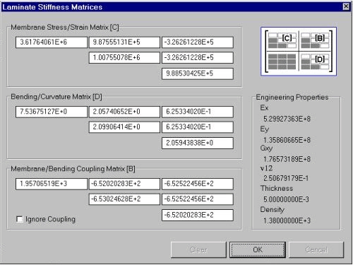Select membrane field 9.88530425E+5

[198, 73]
